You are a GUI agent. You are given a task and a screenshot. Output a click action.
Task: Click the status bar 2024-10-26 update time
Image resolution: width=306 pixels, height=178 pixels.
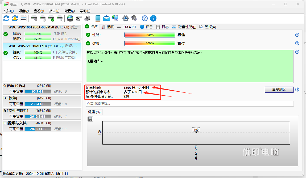pyautogui.click(x=47, y=173)
